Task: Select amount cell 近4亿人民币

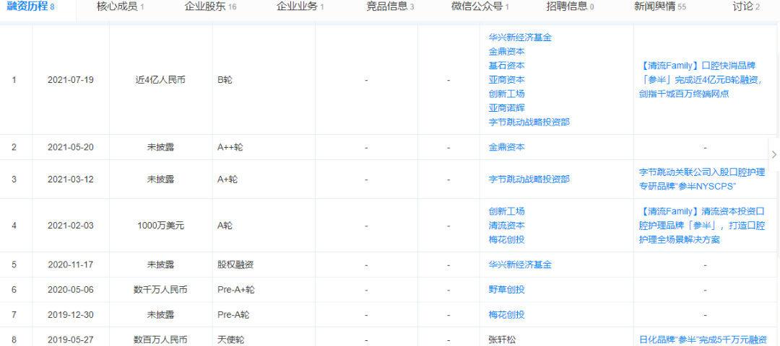Action: (160, 79)
